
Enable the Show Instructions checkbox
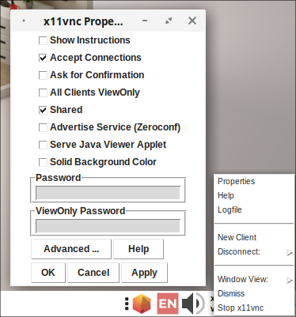43,40
